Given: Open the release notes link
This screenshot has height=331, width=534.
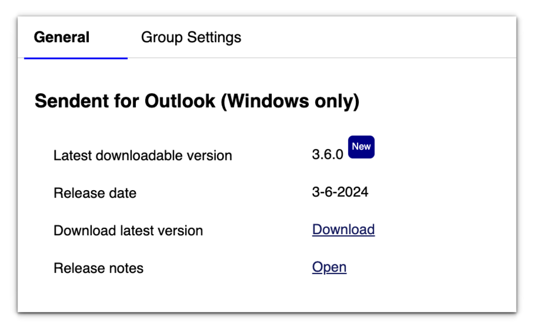Looking at the screenshot, I should coord(329,267).
